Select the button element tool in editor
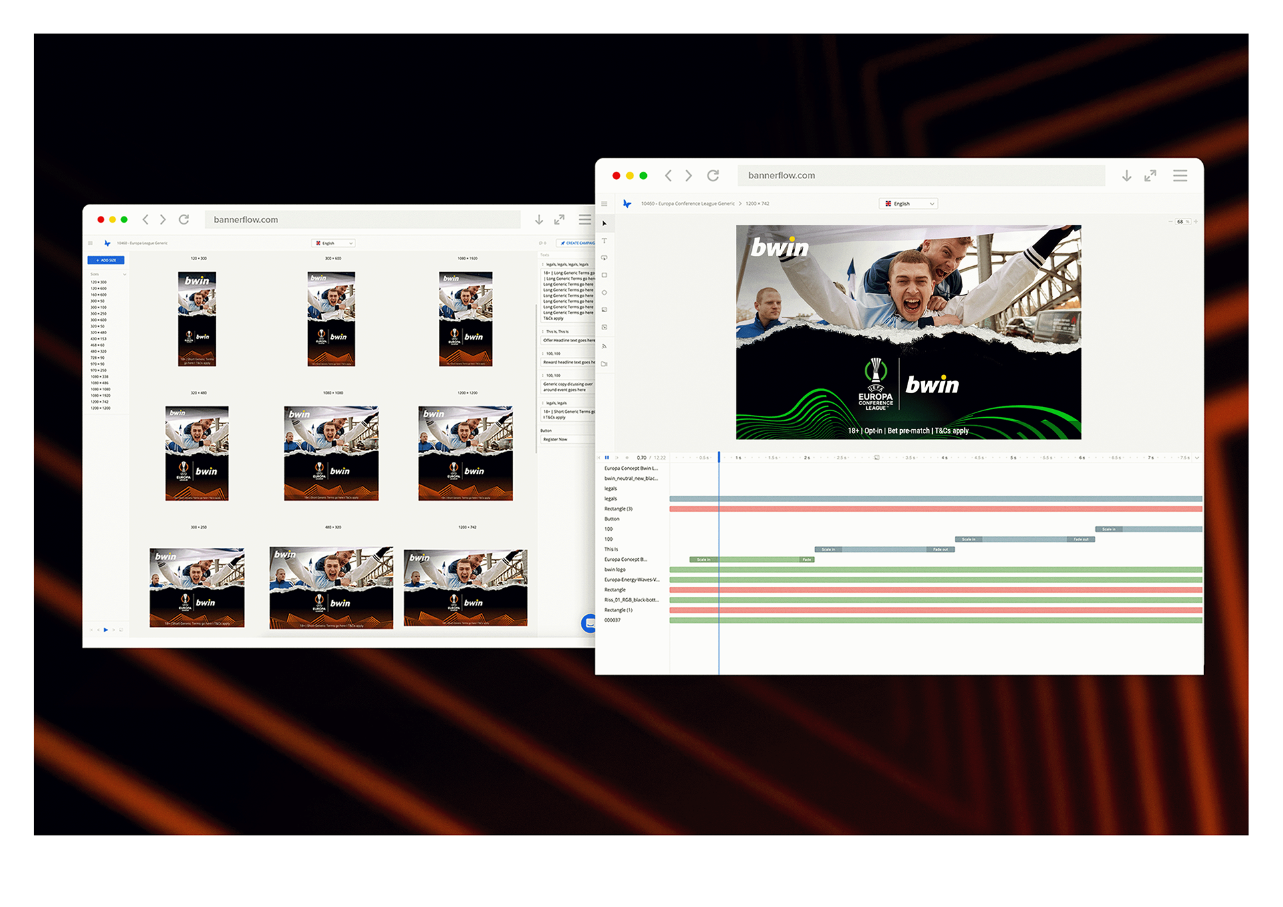This screenshot has height=907, width=1283. pyautogui.click(x=604, y=258)
